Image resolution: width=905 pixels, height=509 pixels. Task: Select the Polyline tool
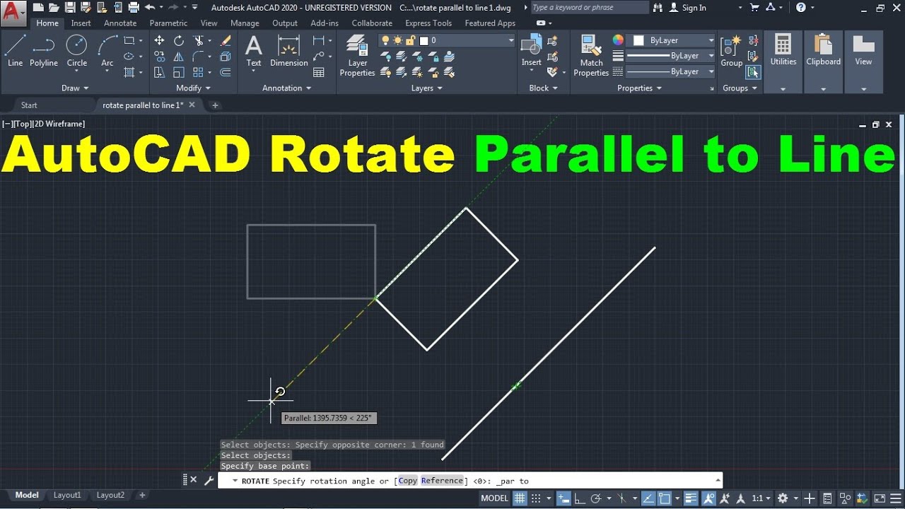pyautogui.click(x=44, y=51)
